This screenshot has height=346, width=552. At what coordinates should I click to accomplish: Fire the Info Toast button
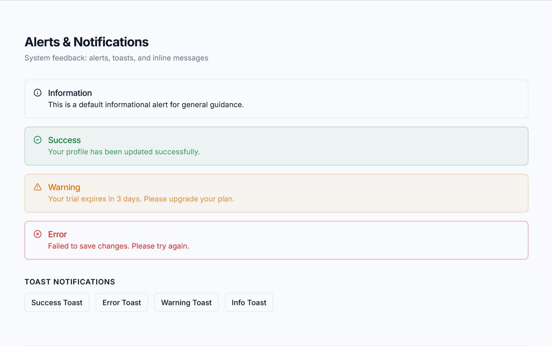[249, 302]
